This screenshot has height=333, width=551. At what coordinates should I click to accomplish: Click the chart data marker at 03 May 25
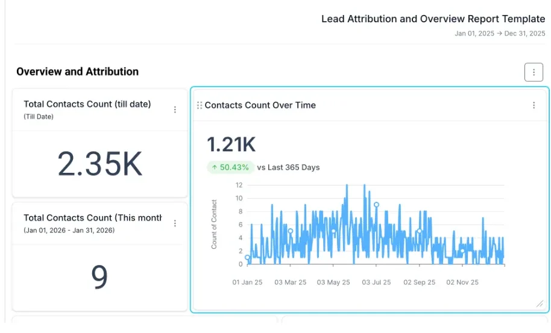333,231
